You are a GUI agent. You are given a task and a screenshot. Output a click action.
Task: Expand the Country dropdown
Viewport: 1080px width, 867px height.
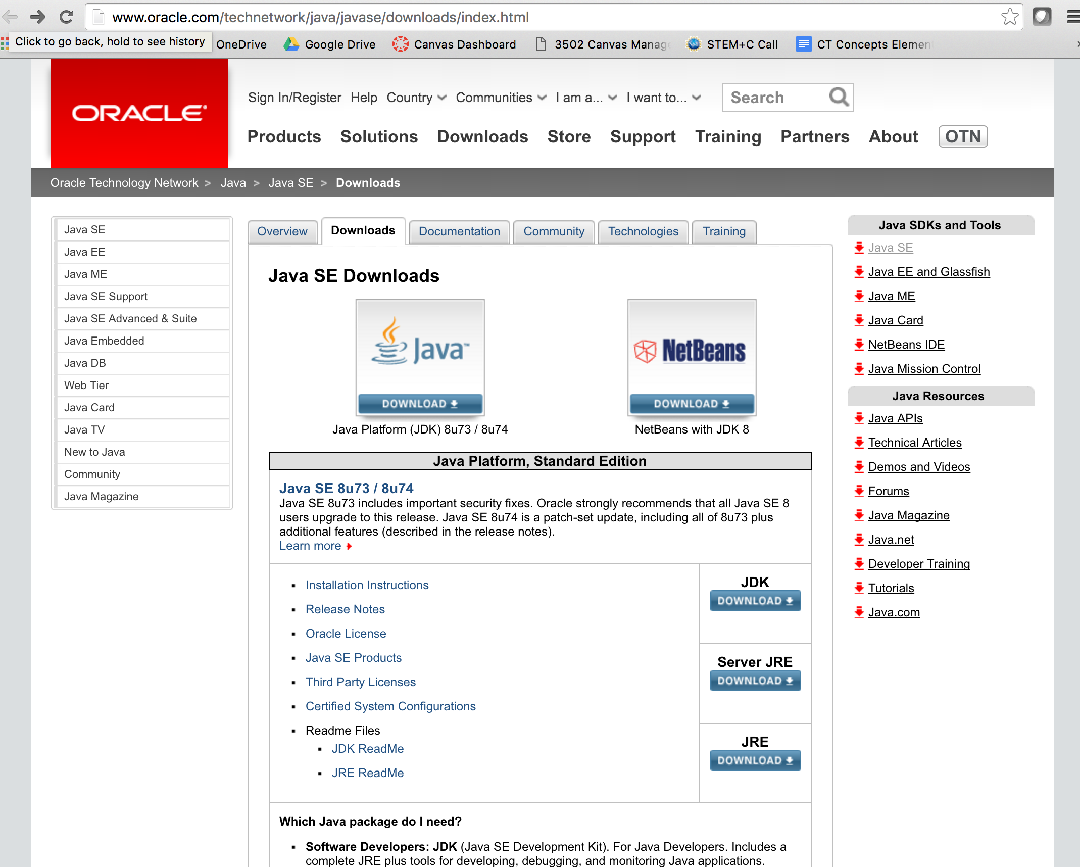pyautogui.click(x=416, y=98)
